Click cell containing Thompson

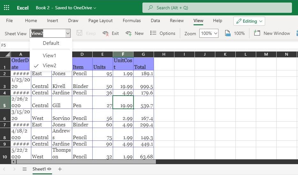point(62,153)
